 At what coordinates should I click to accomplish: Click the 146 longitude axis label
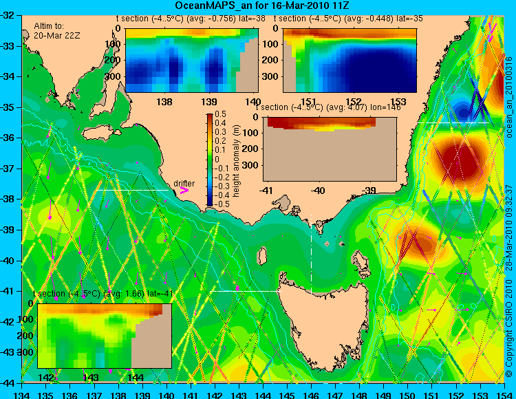tap(311, 395)
